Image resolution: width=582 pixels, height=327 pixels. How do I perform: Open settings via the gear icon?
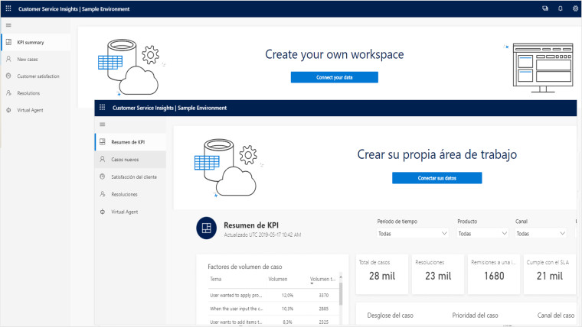point(574,8)
